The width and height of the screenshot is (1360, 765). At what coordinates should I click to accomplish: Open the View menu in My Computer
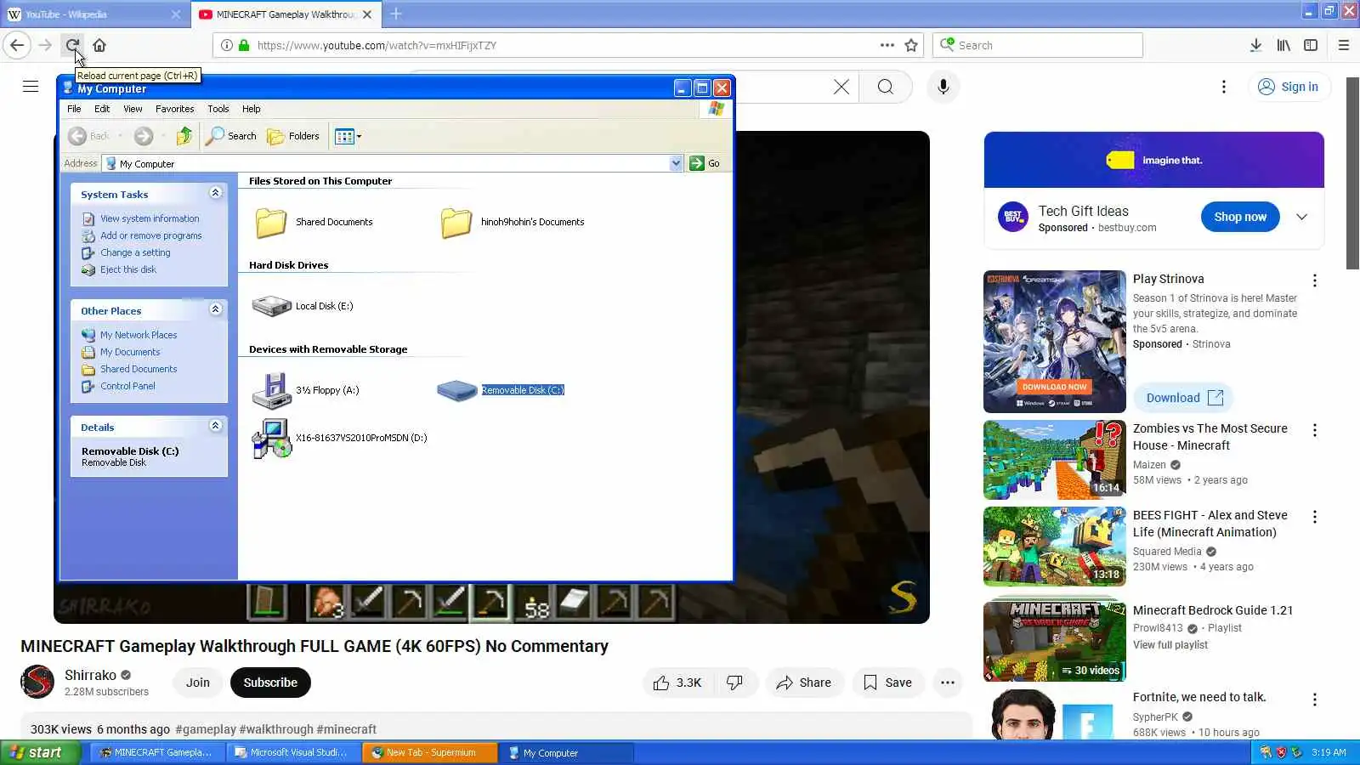click(133, 109)
